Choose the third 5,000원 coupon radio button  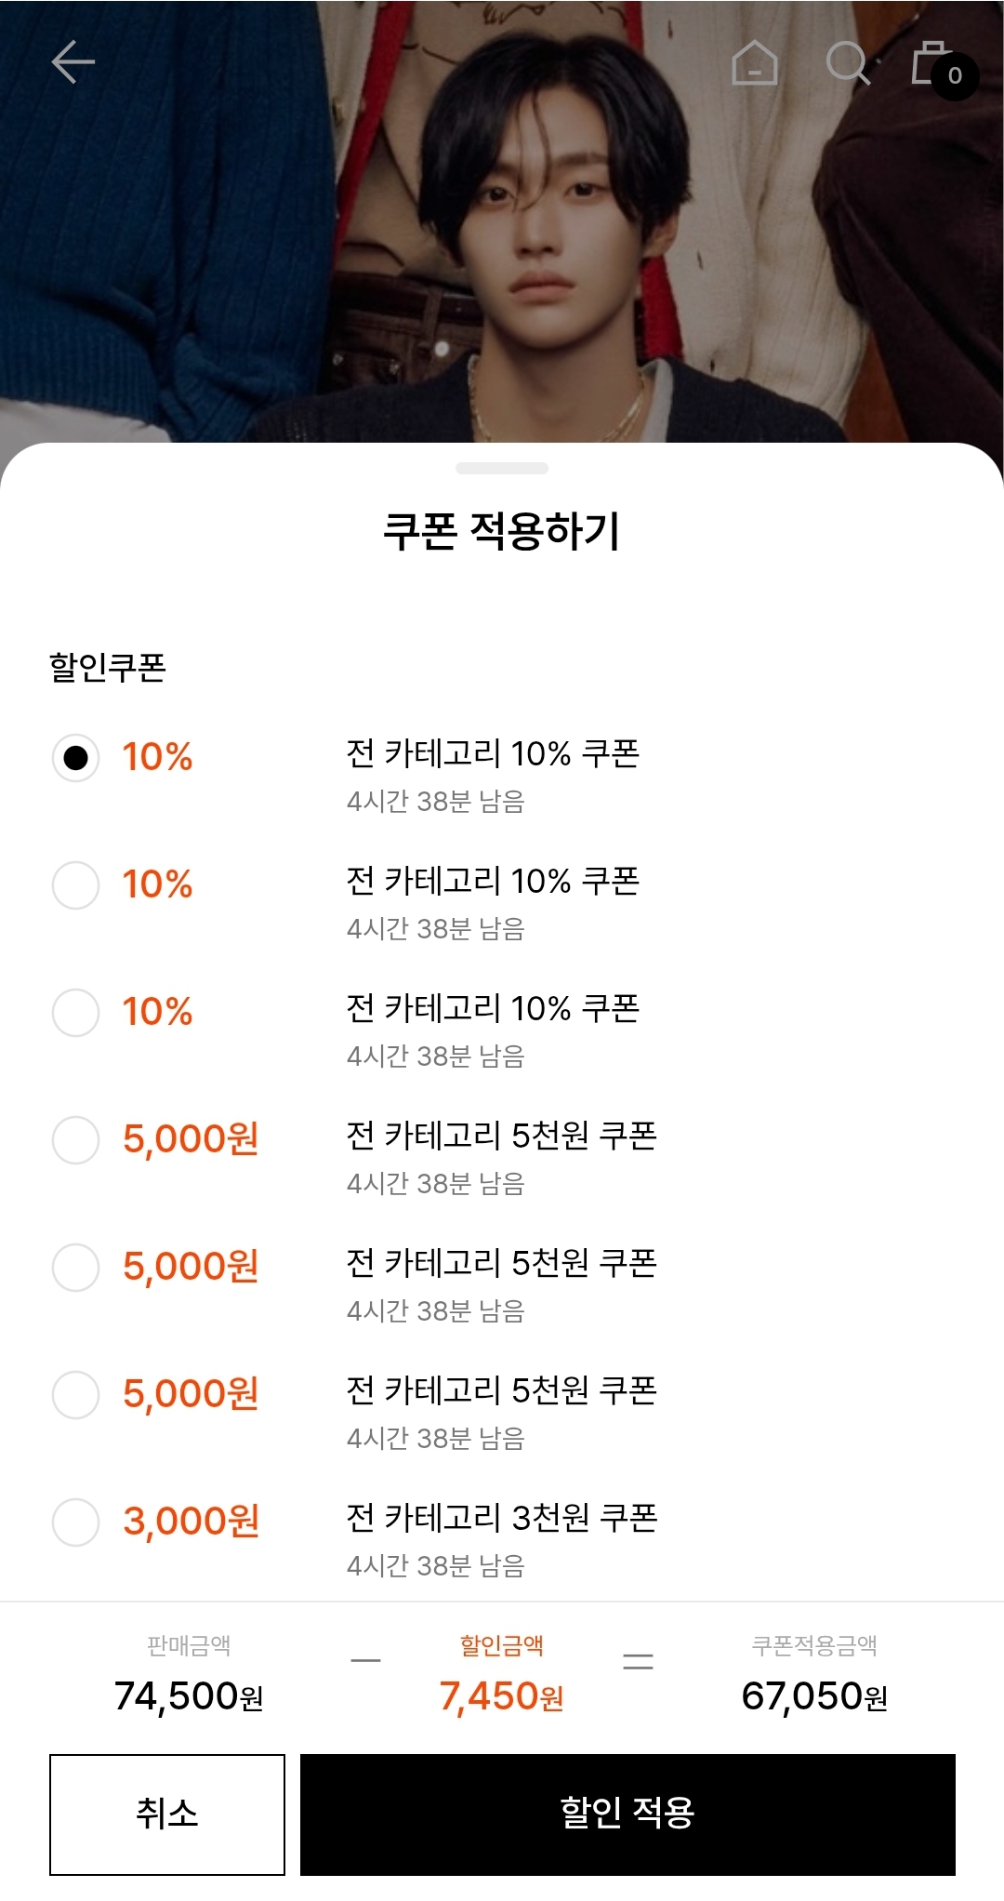pyautogui.click(x=75, y=1394)
